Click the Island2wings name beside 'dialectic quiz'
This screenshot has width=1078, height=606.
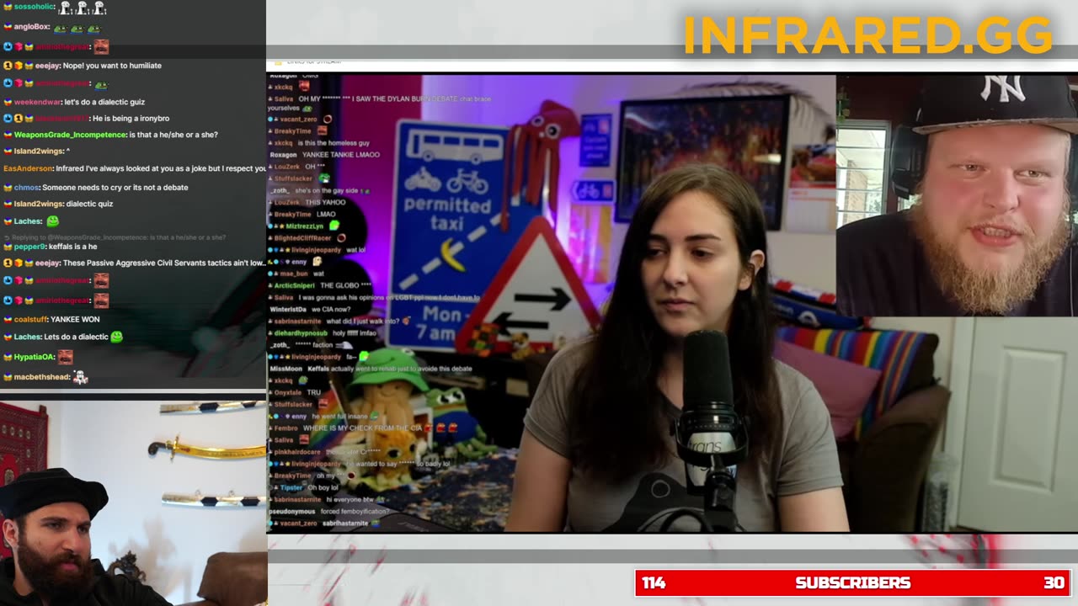39,204
